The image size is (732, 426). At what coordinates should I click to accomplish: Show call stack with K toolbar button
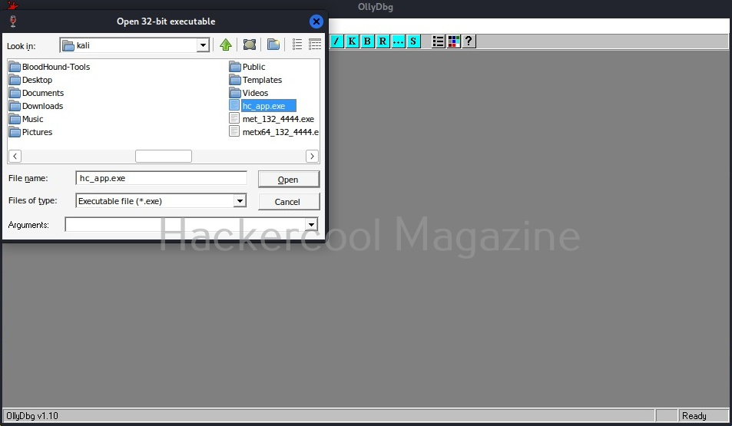tap(352, 41)
